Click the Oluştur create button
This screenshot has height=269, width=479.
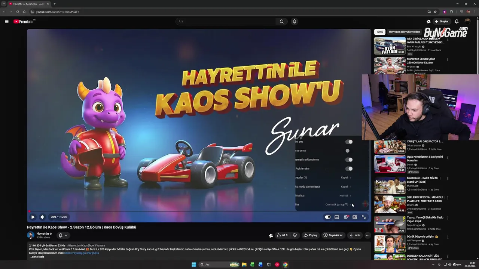(442, 22)
